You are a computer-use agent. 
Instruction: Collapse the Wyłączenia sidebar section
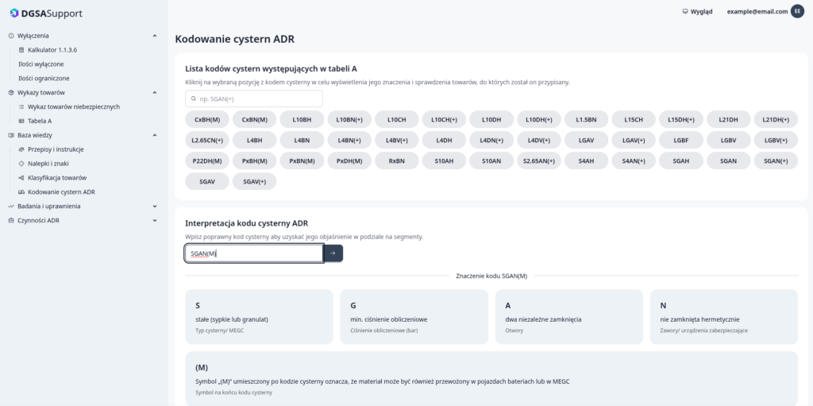(155, 36)
